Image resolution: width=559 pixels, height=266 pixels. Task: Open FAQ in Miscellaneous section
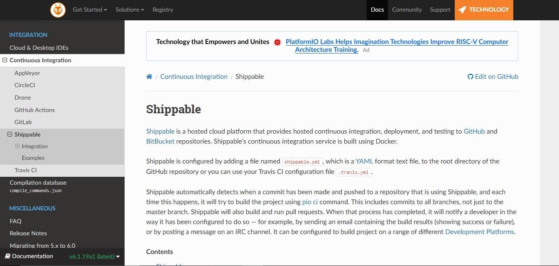16,221
